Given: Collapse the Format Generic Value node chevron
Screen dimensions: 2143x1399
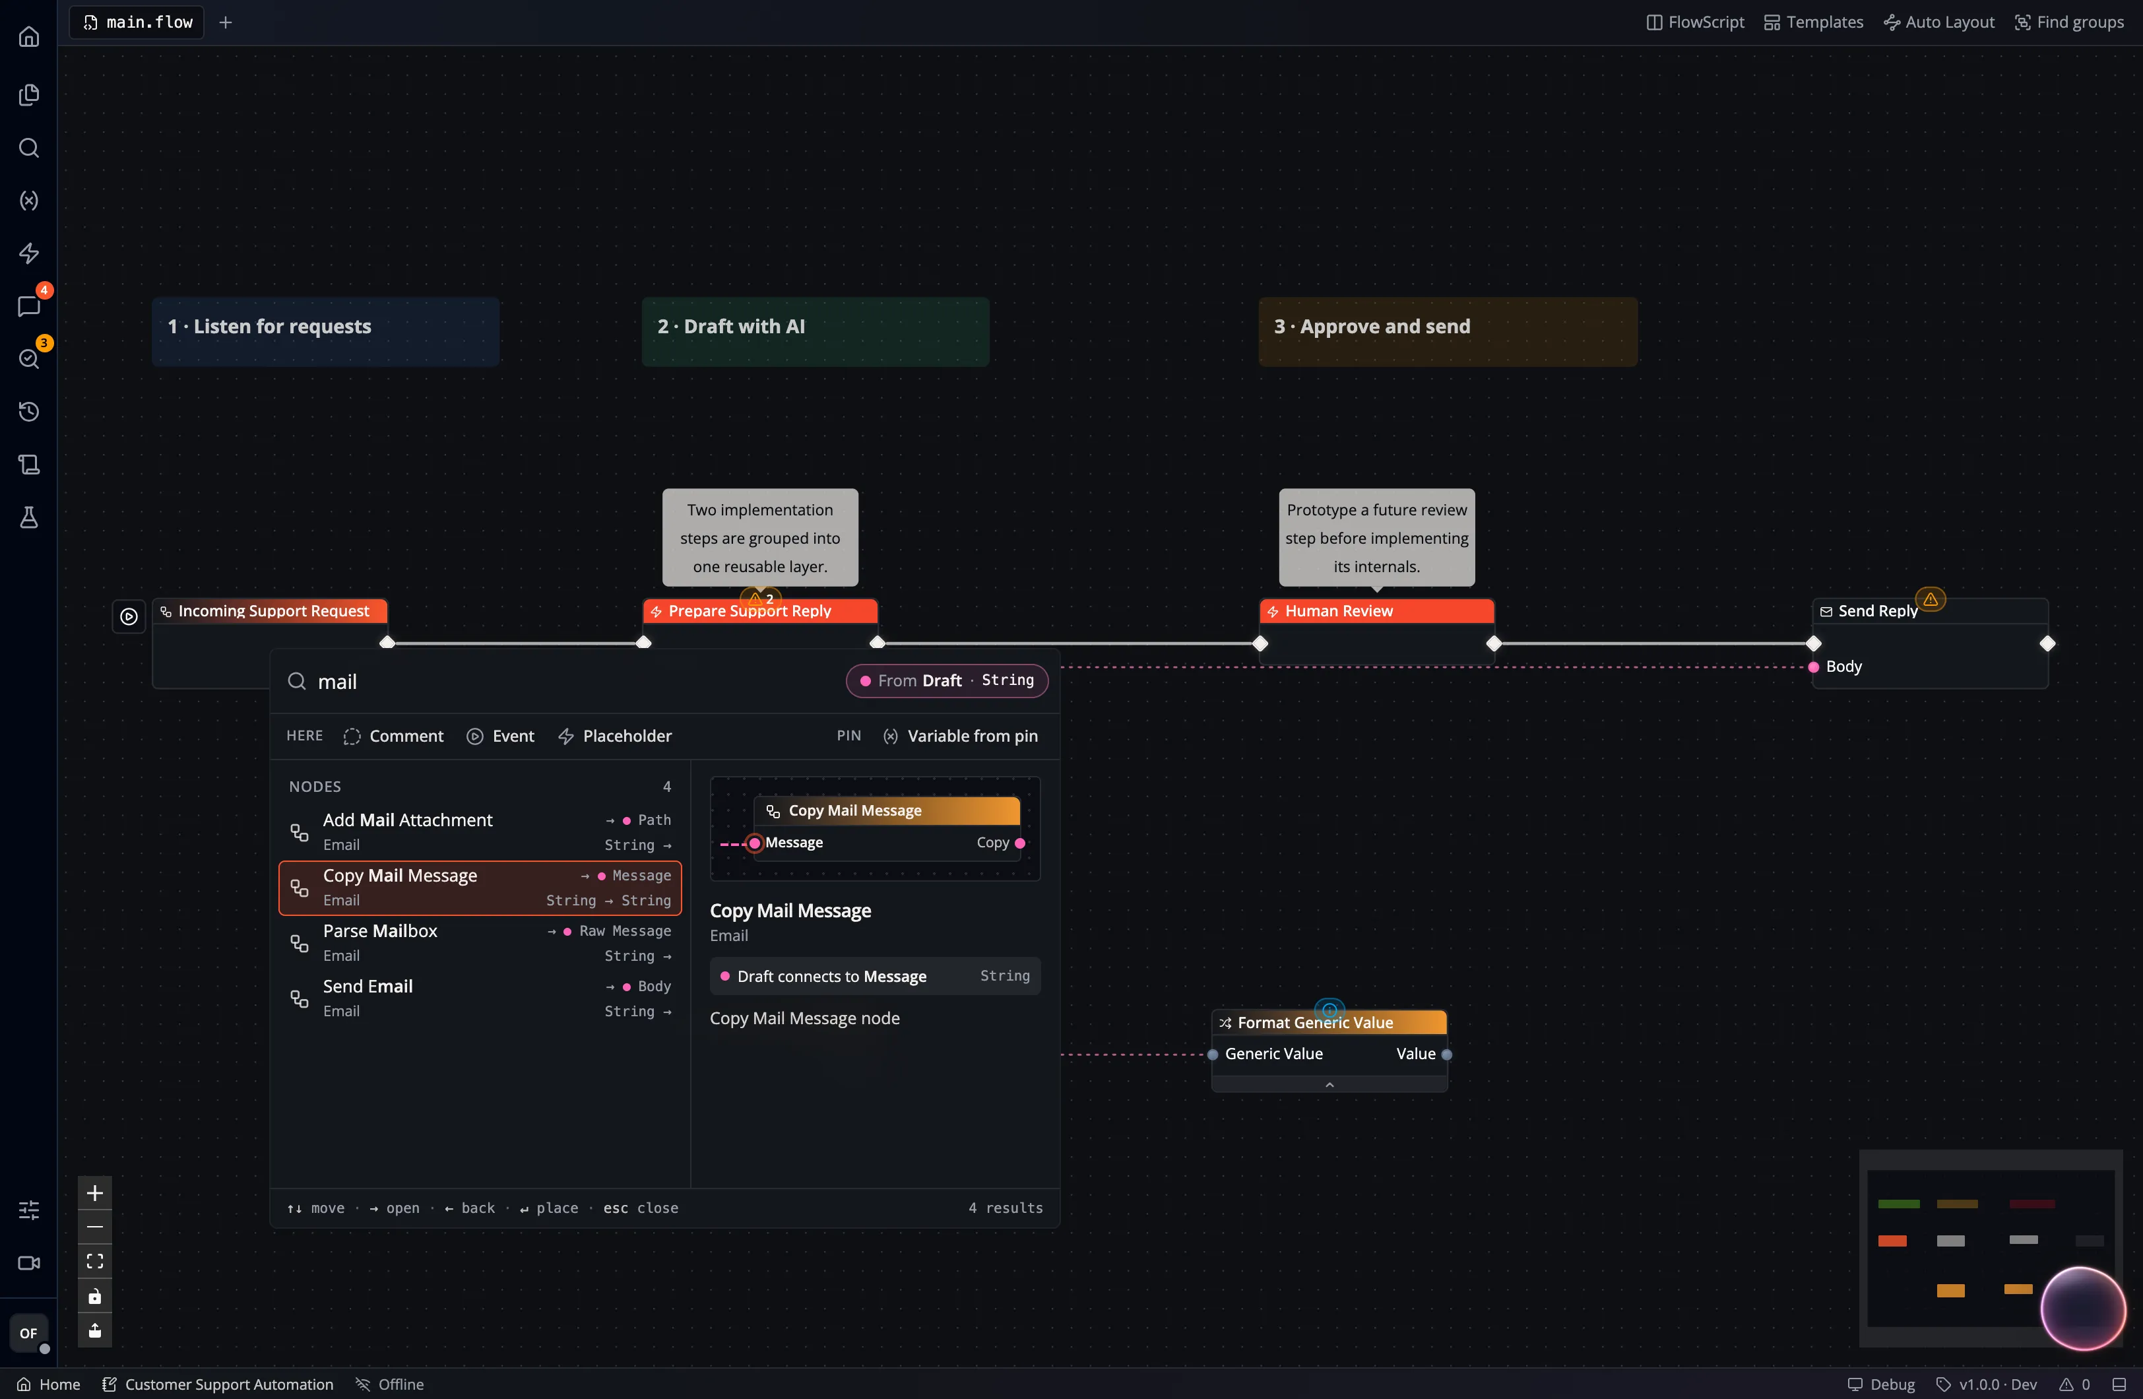Looking at the screenshot, I should (1329, 1085).
